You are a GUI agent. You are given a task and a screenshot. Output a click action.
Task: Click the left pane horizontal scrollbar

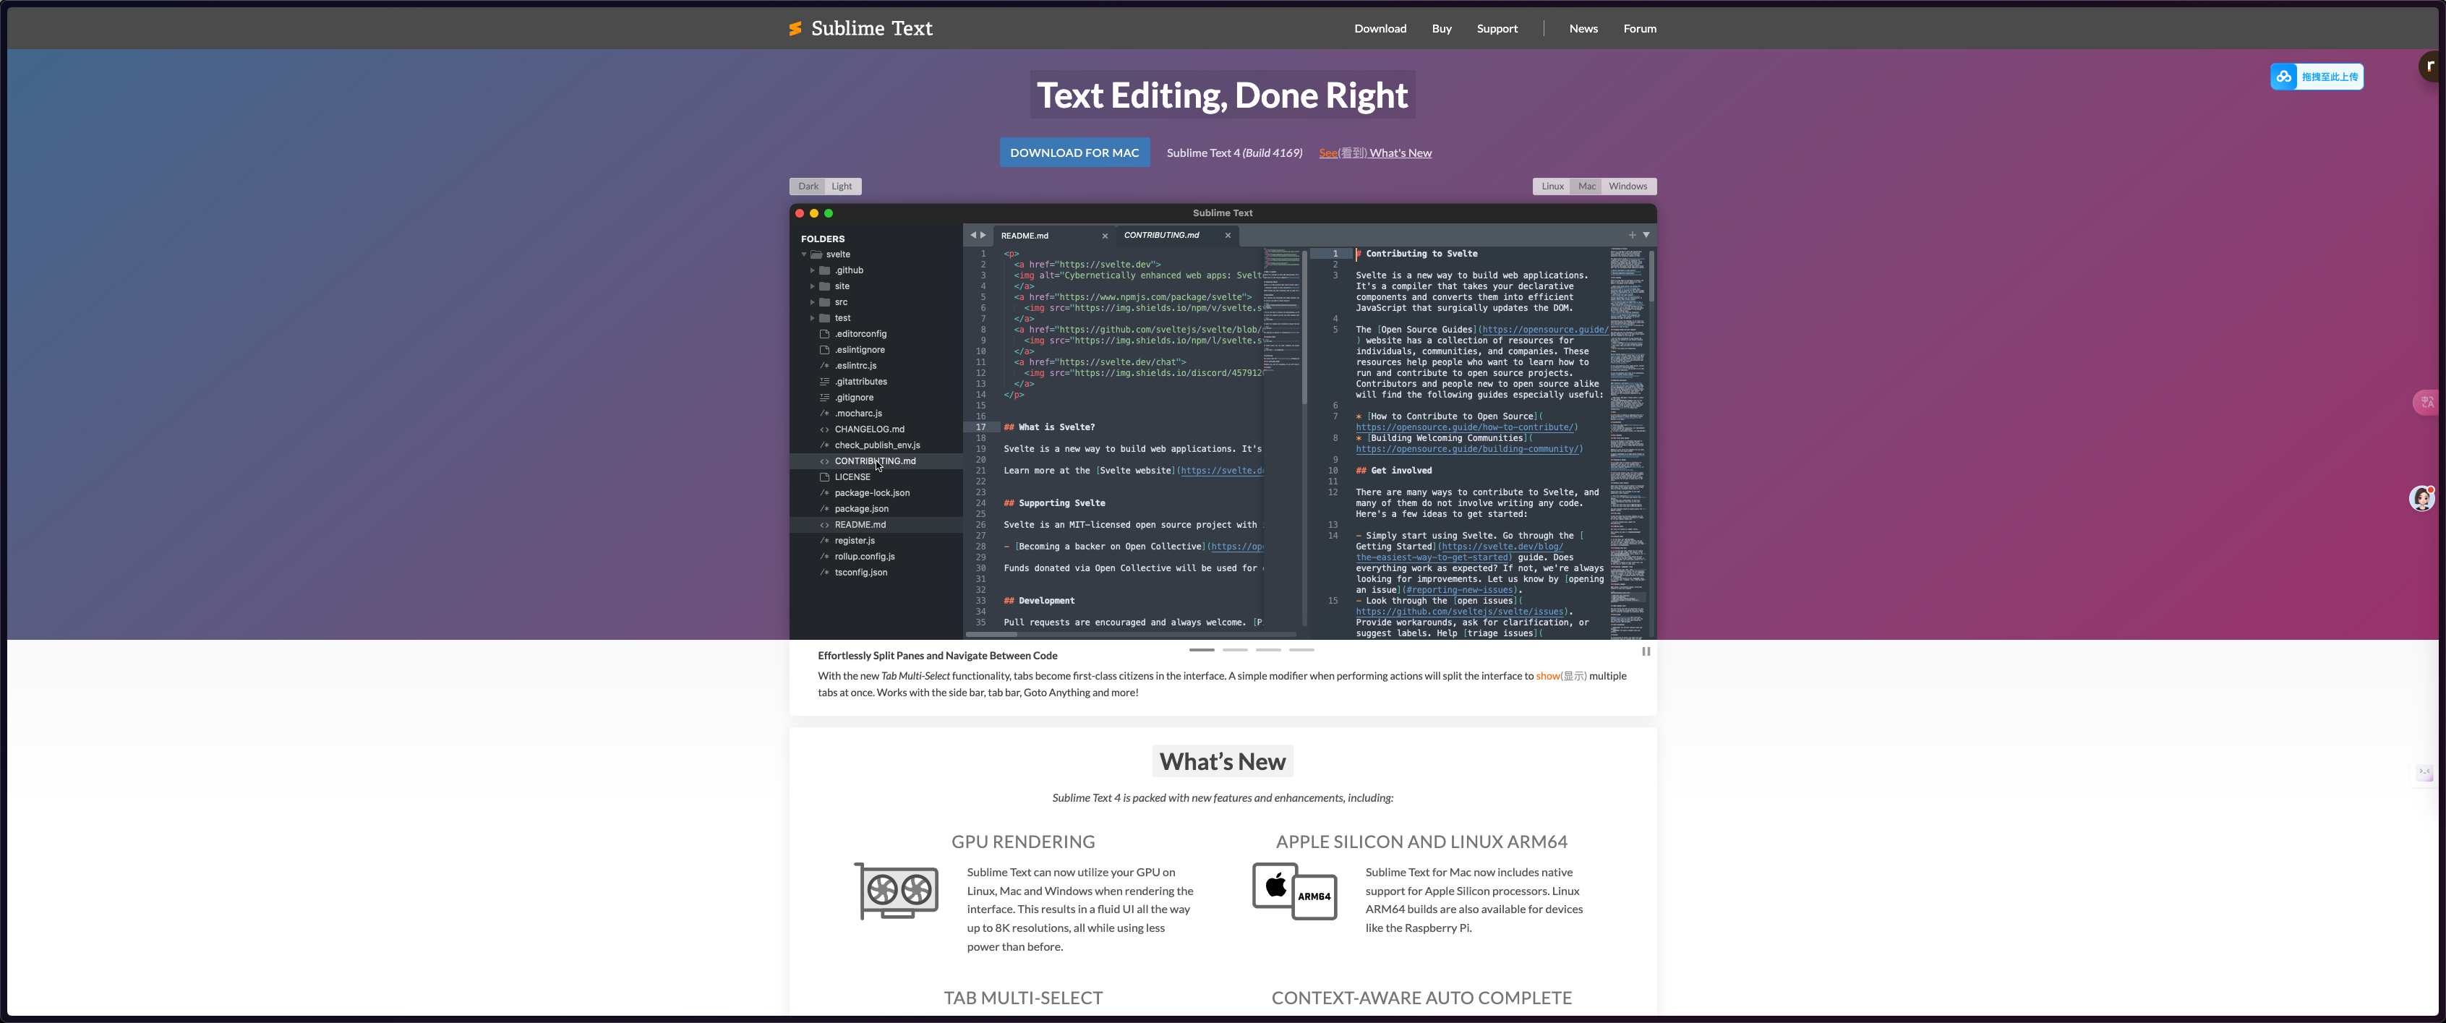click(x=991, y=633)
